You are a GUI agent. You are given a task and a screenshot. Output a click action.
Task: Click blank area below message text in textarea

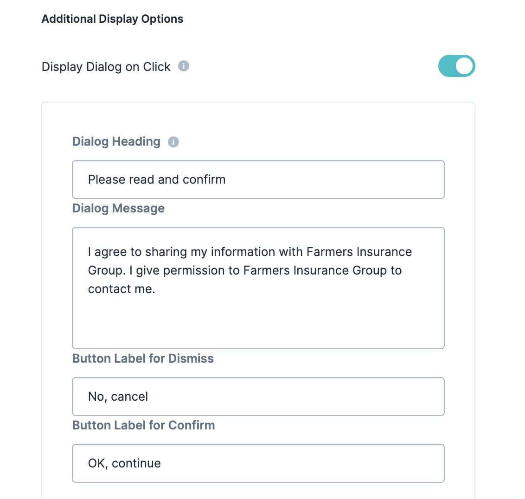pyautogui.click(x=258, y=321)
